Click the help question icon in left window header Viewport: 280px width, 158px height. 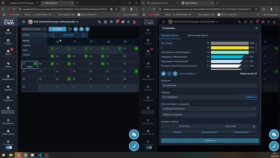pyautogui.click(x=111, y=22)
